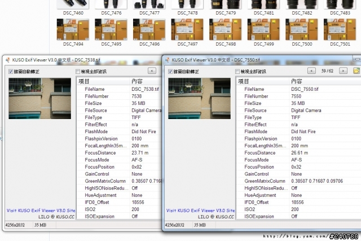The height and width of the screenshot is (241, 361).
Task: Go to previous image in DSC_7550 viewer
Action: (x=311, y=71)
